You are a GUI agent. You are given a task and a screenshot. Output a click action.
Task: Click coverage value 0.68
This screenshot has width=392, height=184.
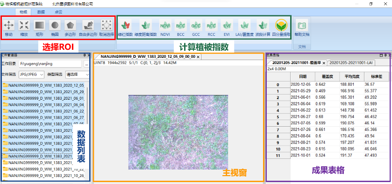(x=327, y=117)
